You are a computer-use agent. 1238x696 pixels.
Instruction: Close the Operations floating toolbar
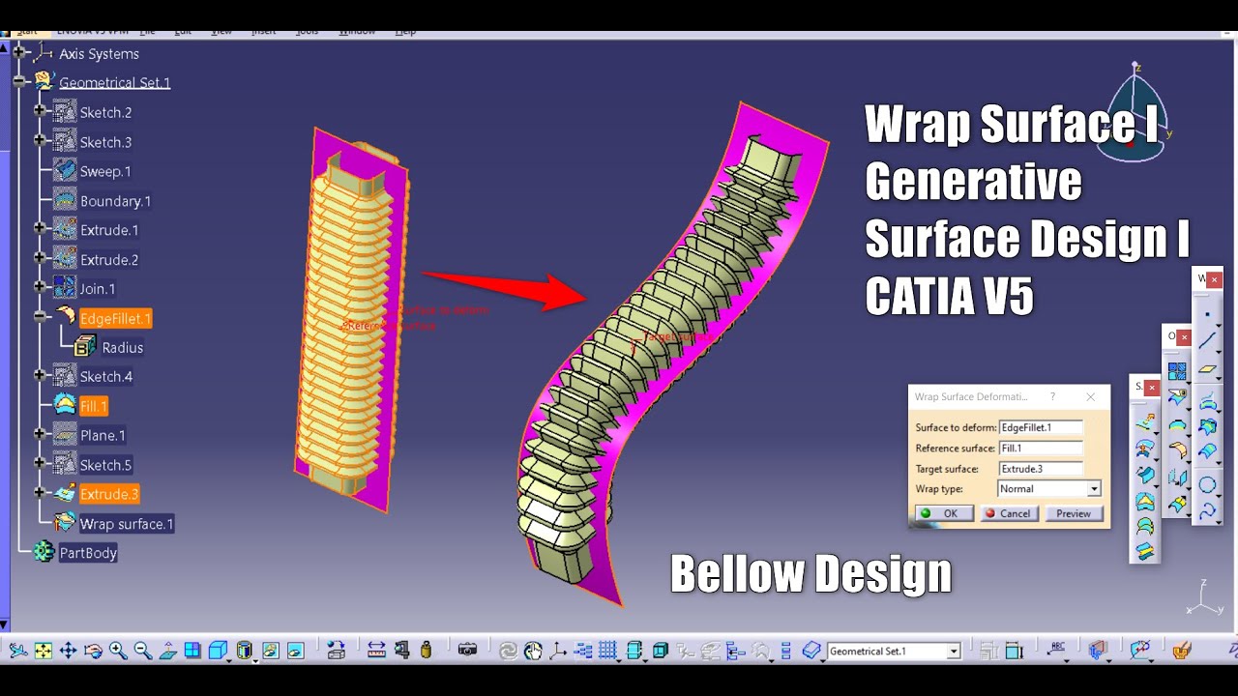pyautogui.click(x=1185, y=336)
